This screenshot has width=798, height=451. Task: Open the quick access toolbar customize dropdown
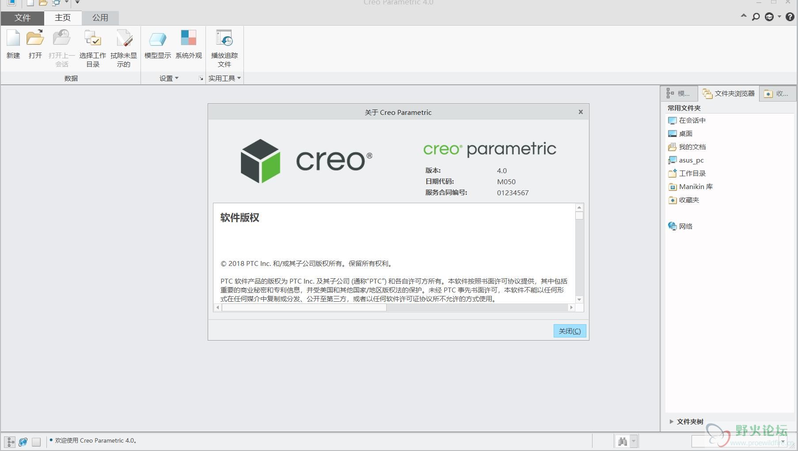click(x=77, y=2)
